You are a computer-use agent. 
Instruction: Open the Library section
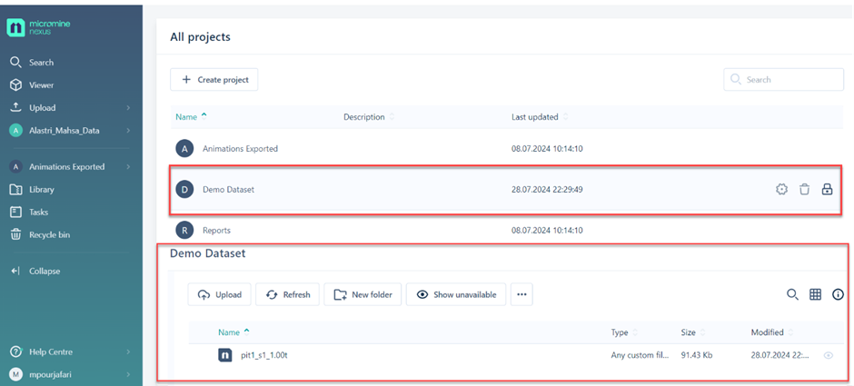click(x=41, y=190)
